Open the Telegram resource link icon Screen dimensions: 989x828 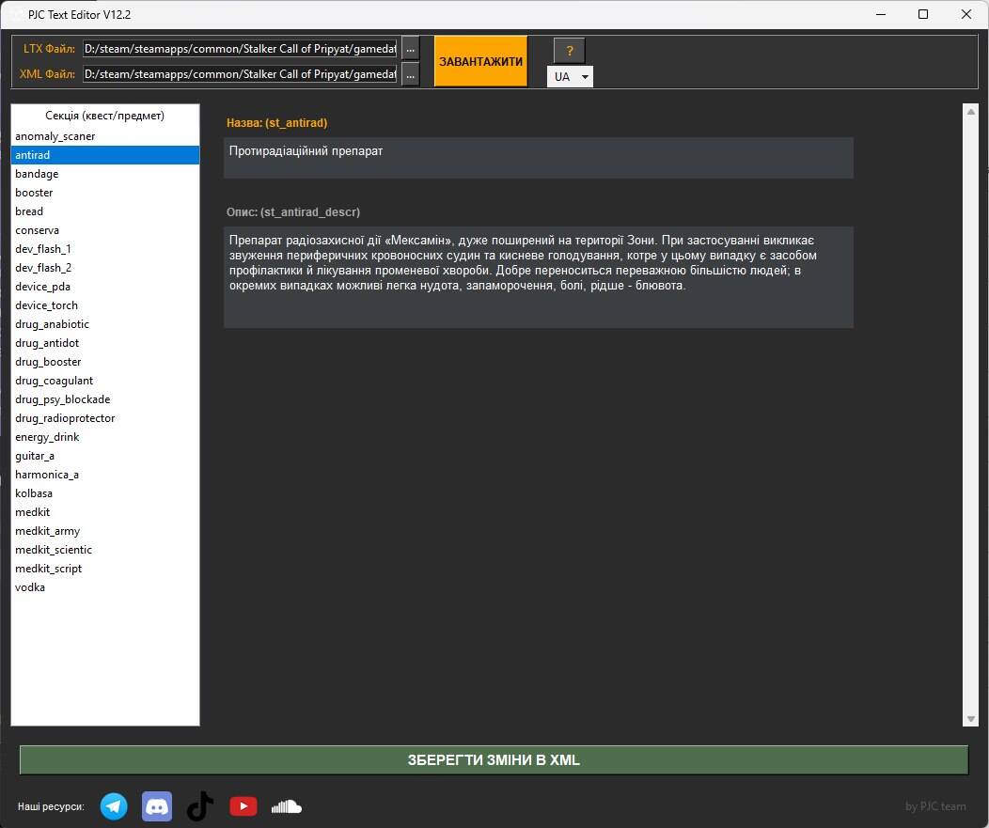114,806
